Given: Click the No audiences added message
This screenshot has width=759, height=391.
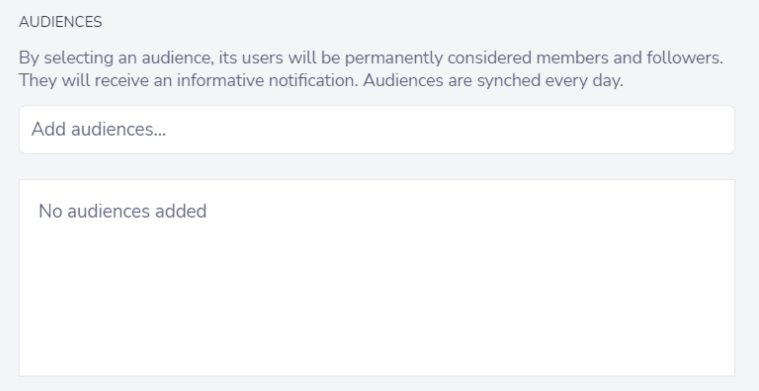Looking at the screenshot, I should [x=123, y=211].
